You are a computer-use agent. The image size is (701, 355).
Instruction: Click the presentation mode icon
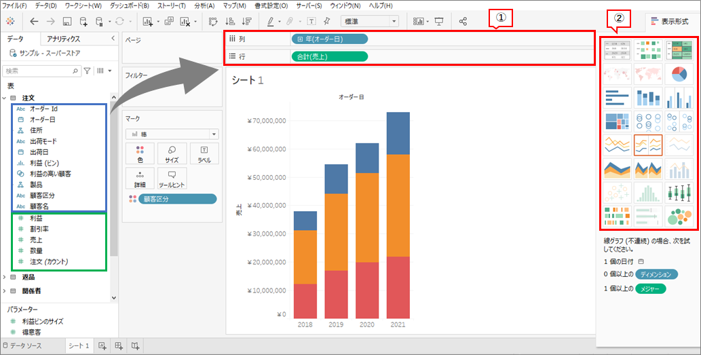439,21
